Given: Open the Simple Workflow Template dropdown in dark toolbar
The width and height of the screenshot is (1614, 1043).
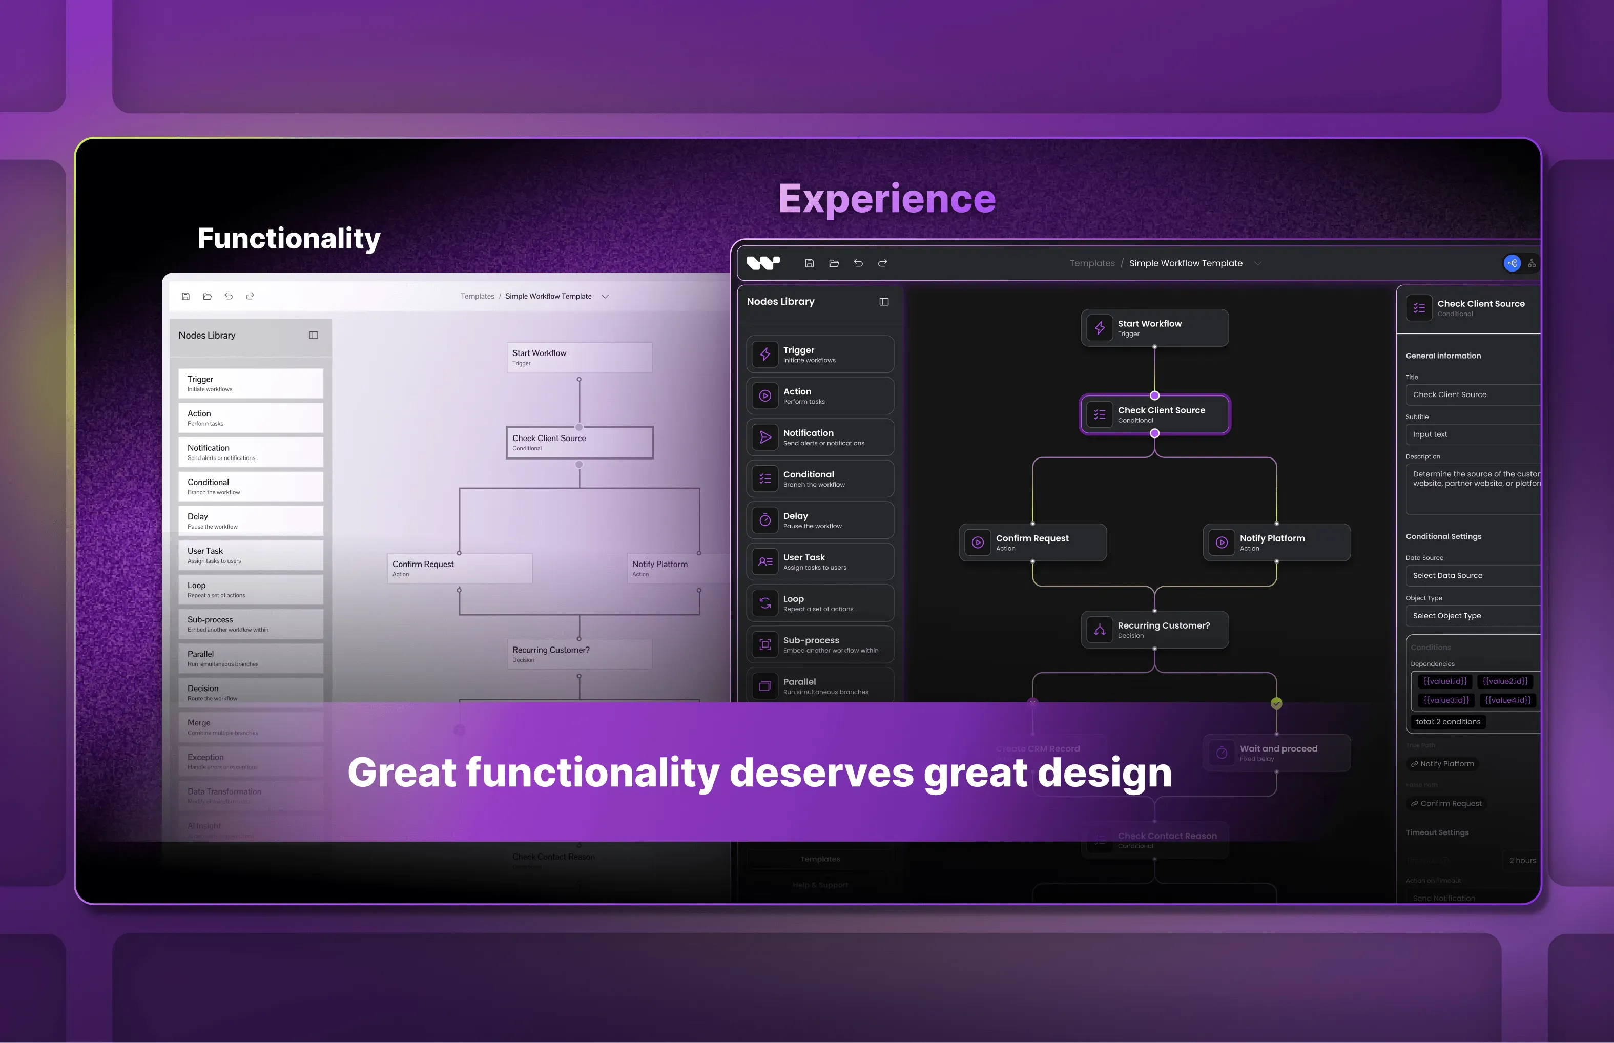Looking at the screenshot, I should tap(1258, 263).
